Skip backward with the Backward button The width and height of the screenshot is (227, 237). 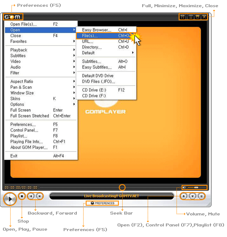pyautogui.click(x=31, y=196)
